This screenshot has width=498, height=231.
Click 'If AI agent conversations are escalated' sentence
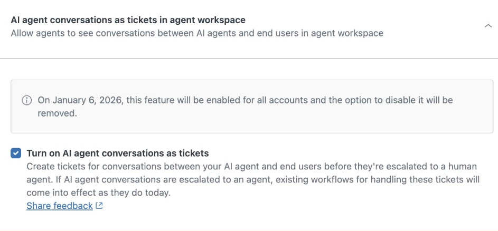pyautogui.click(x=143, y=180)
